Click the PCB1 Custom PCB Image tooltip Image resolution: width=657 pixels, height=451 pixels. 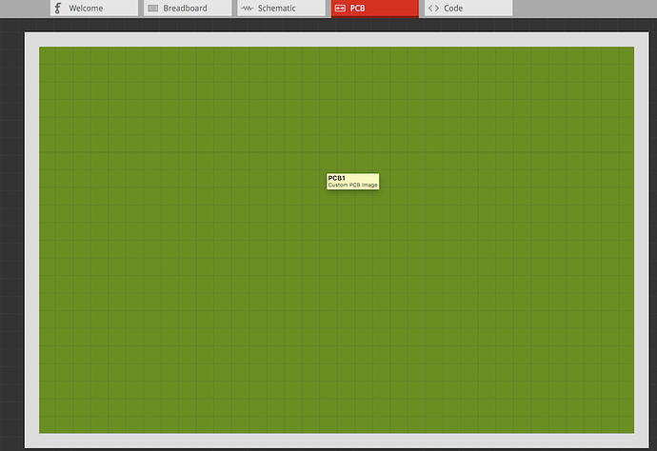353,182
